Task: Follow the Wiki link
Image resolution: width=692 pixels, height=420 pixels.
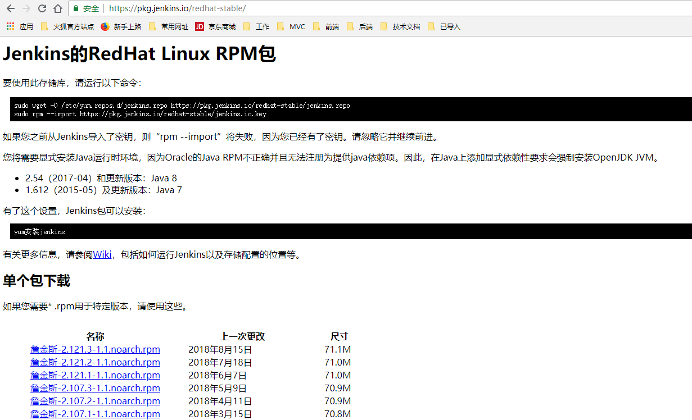Action: [102, 254]
